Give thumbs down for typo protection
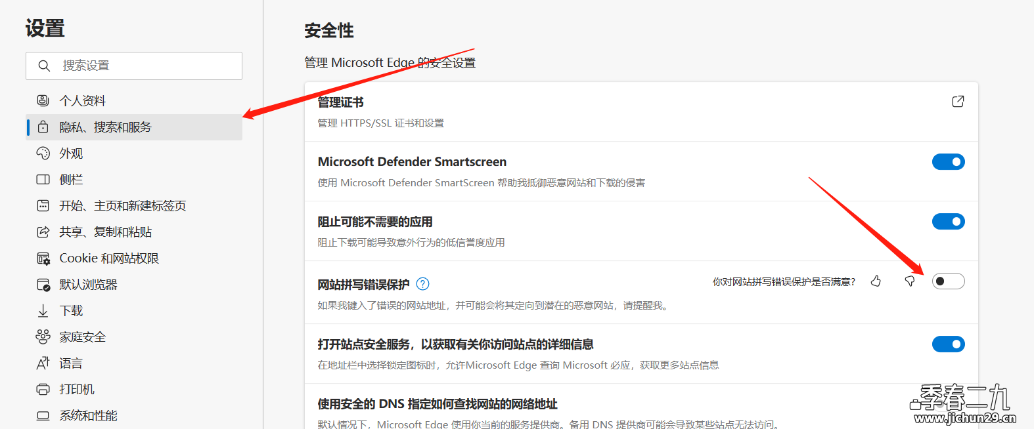 tap(910, 281)
